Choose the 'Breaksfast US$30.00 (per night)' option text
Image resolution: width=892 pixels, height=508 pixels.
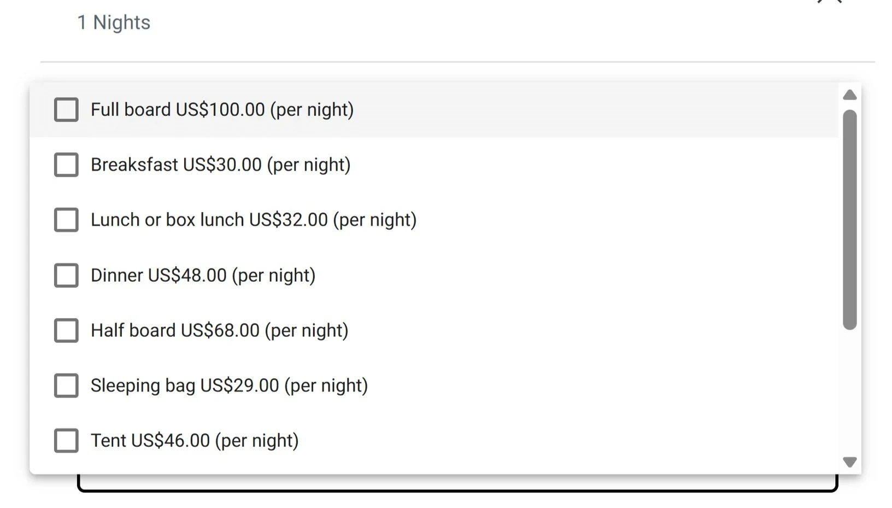point(220,165)
